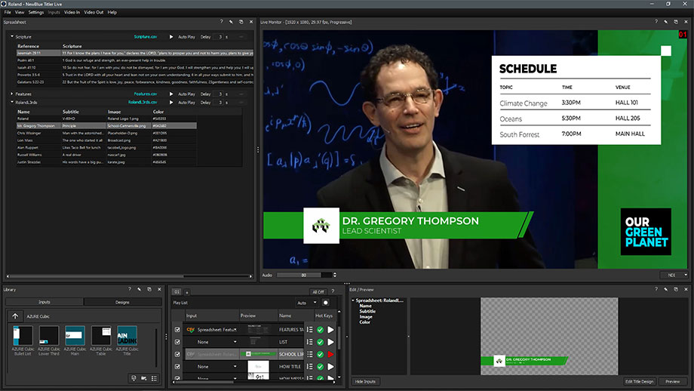Open the NDI output dropdown
Viewport: 694px width, 391px height.
[x=675, y=275]
